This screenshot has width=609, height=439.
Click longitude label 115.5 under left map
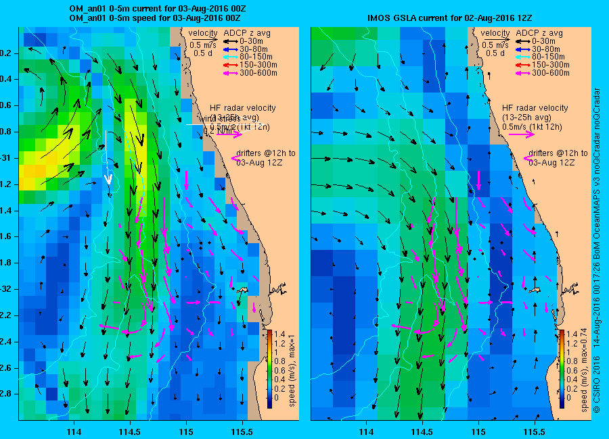coord(242,432)
